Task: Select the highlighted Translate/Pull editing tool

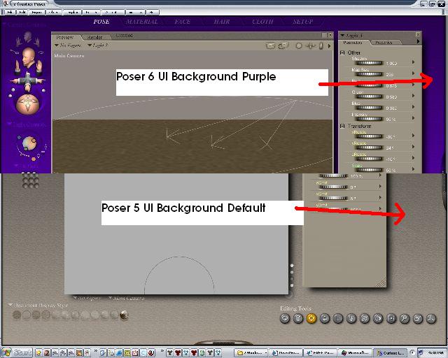Action: (311, 318)
